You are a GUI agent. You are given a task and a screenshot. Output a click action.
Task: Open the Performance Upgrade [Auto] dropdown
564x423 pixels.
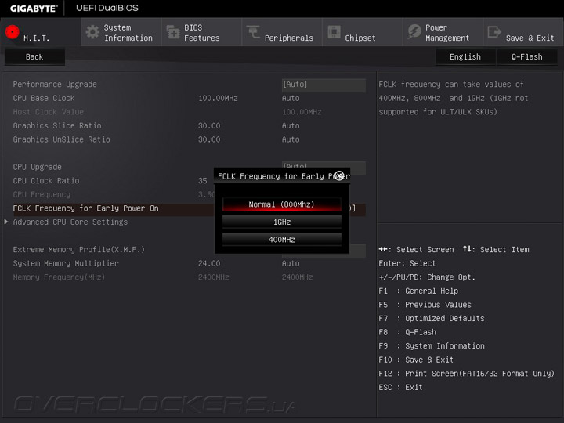coord(324,85)
